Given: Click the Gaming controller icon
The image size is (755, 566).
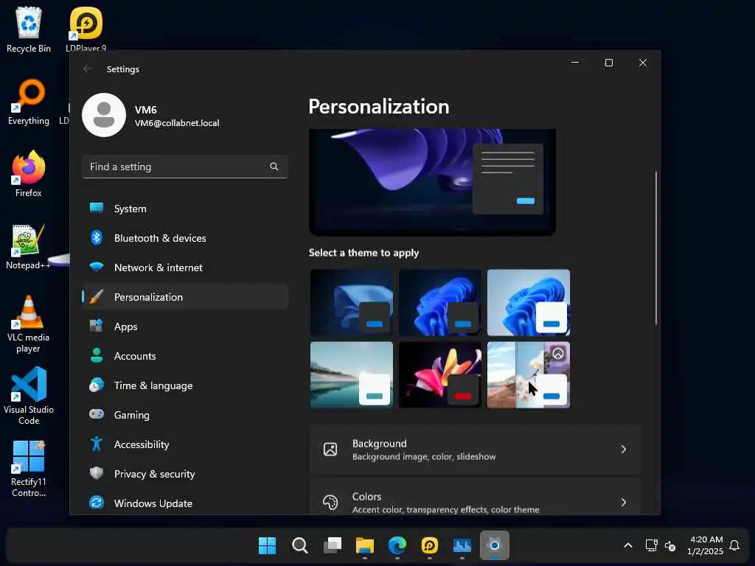Looking at the screenshot, I should pos(97,414).
